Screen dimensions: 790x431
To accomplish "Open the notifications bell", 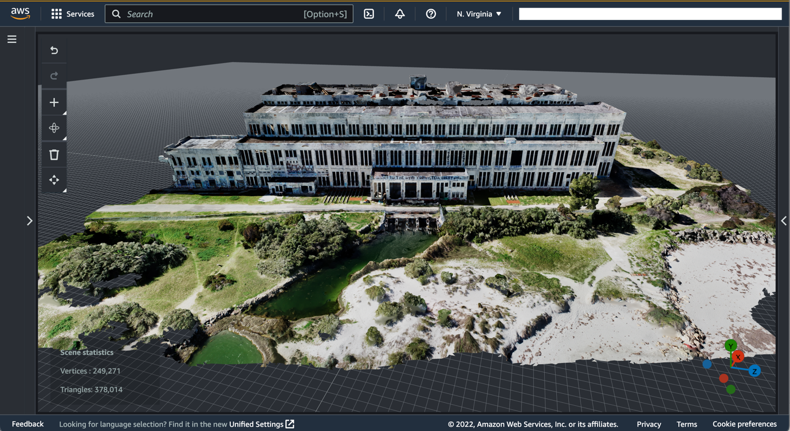I will pos(400,14).
